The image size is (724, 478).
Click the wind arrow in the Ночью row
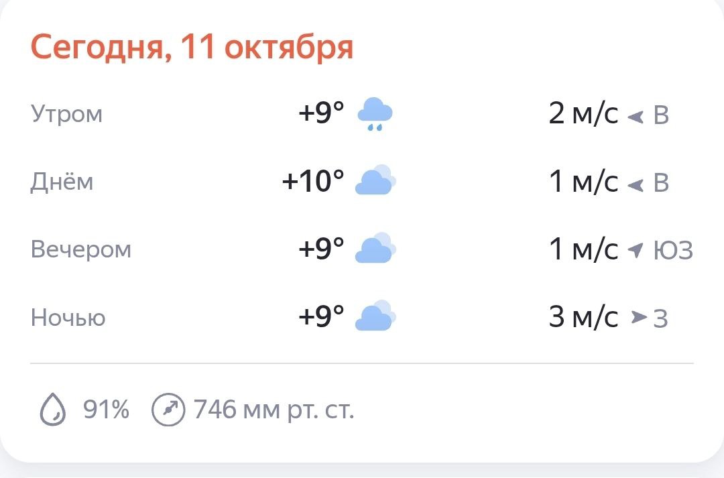click(x=639, y=318)
